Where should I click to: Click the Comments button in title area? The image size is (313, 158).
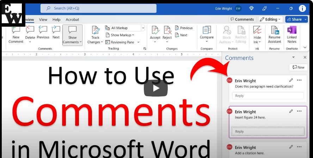tap(243, 19)
